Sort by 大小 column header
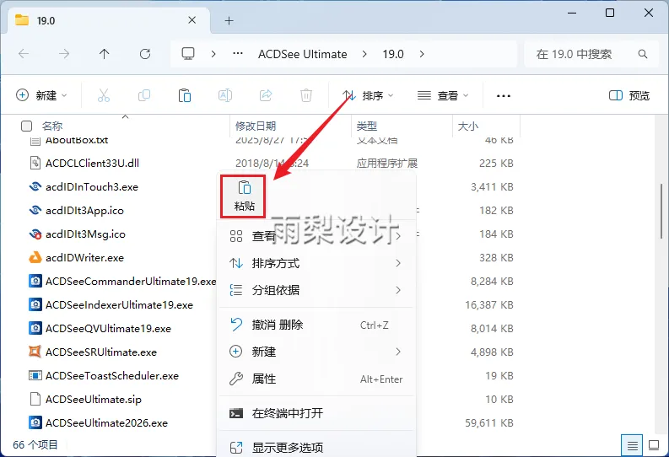This screenshot has width=669, height=457. point(468,126)
